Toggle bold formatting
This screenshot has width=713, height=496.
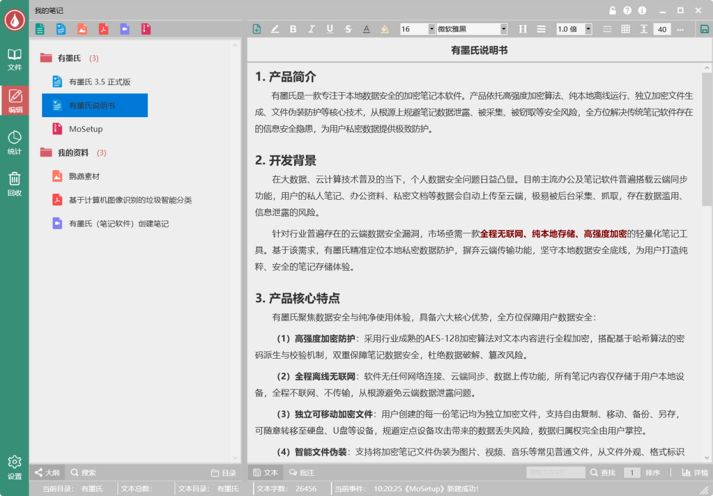point(293,29)
